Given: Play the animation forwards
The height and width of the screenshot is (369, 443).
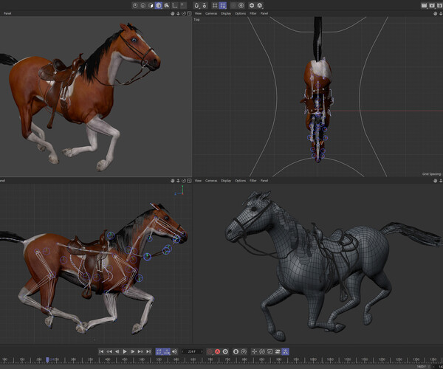Looking at the screenshot, I should click(x=125, y=351).
